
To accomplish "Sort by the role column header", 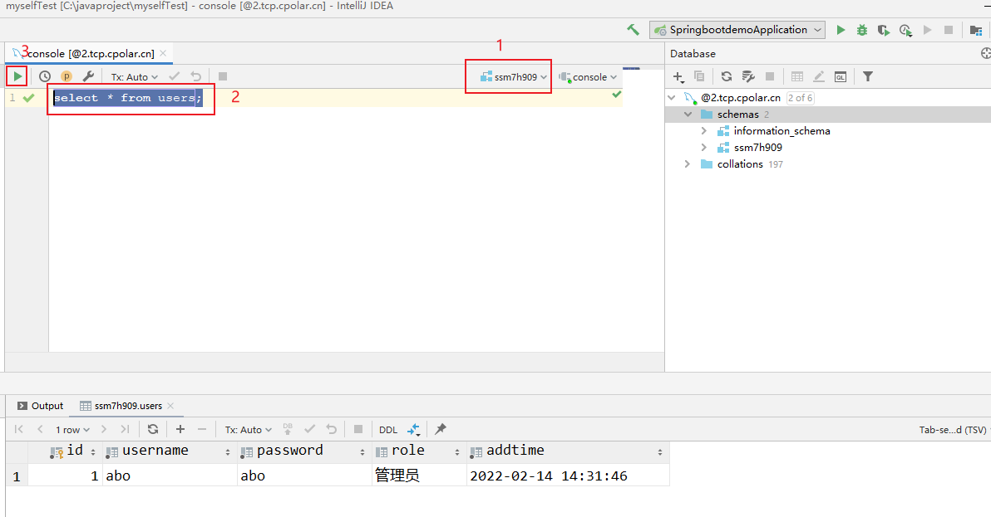I will tap(419, 451).
